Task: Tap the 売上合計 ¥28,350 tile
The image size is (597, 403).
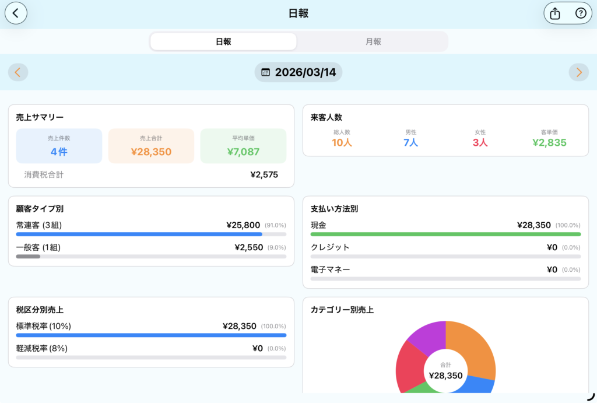Action: click(151, 146)
